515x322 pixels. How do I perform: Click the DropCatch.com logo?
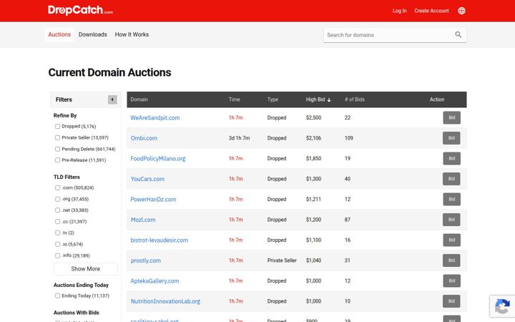pyautogui.click(x=80, y=10)
